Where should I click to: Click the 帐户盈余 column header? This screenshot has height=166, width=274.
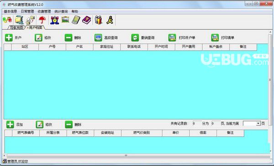click(216, 47)
